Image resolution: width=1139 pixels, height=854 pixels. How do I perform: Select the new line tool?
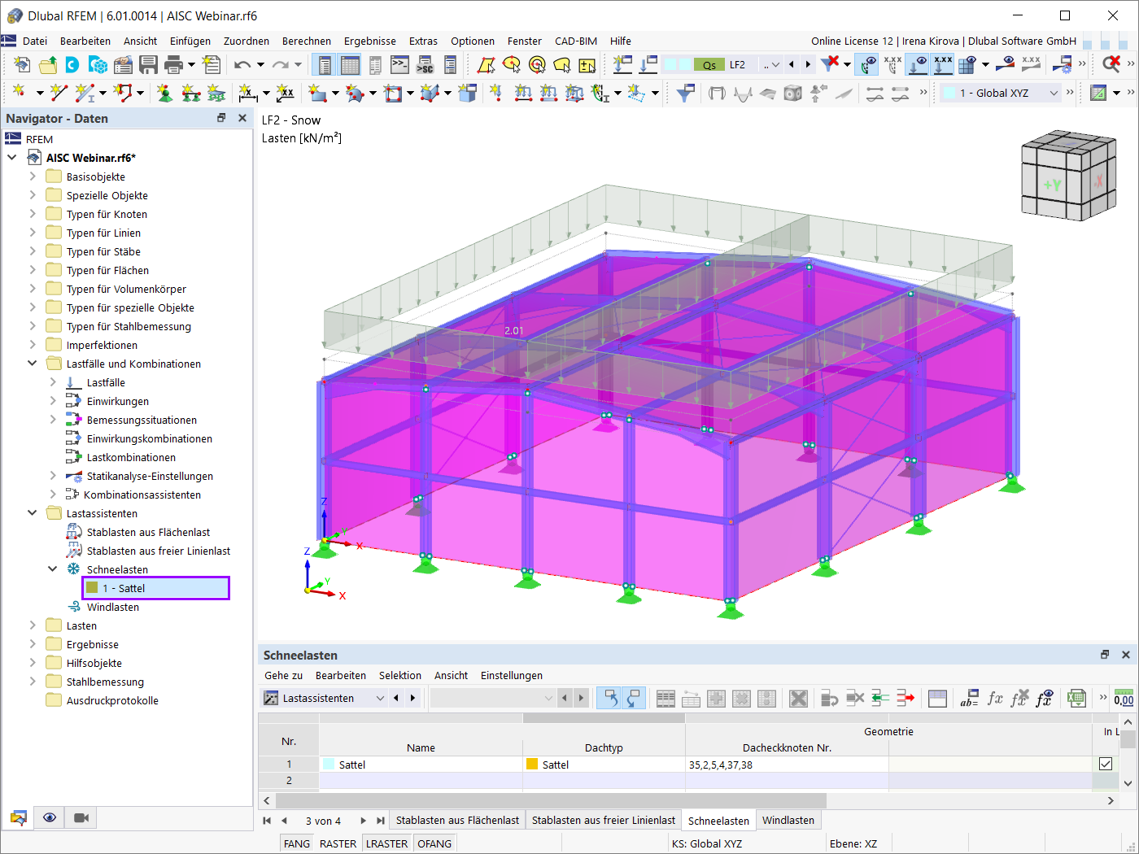59,94
